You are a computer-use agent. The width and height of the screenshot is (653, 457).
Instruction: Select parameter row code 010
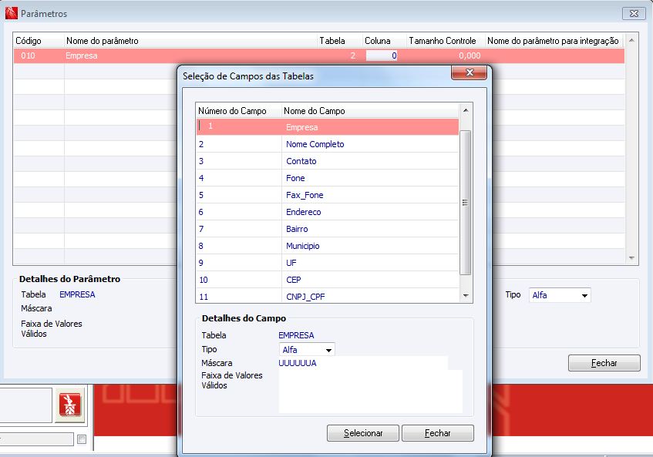(319, 55)
